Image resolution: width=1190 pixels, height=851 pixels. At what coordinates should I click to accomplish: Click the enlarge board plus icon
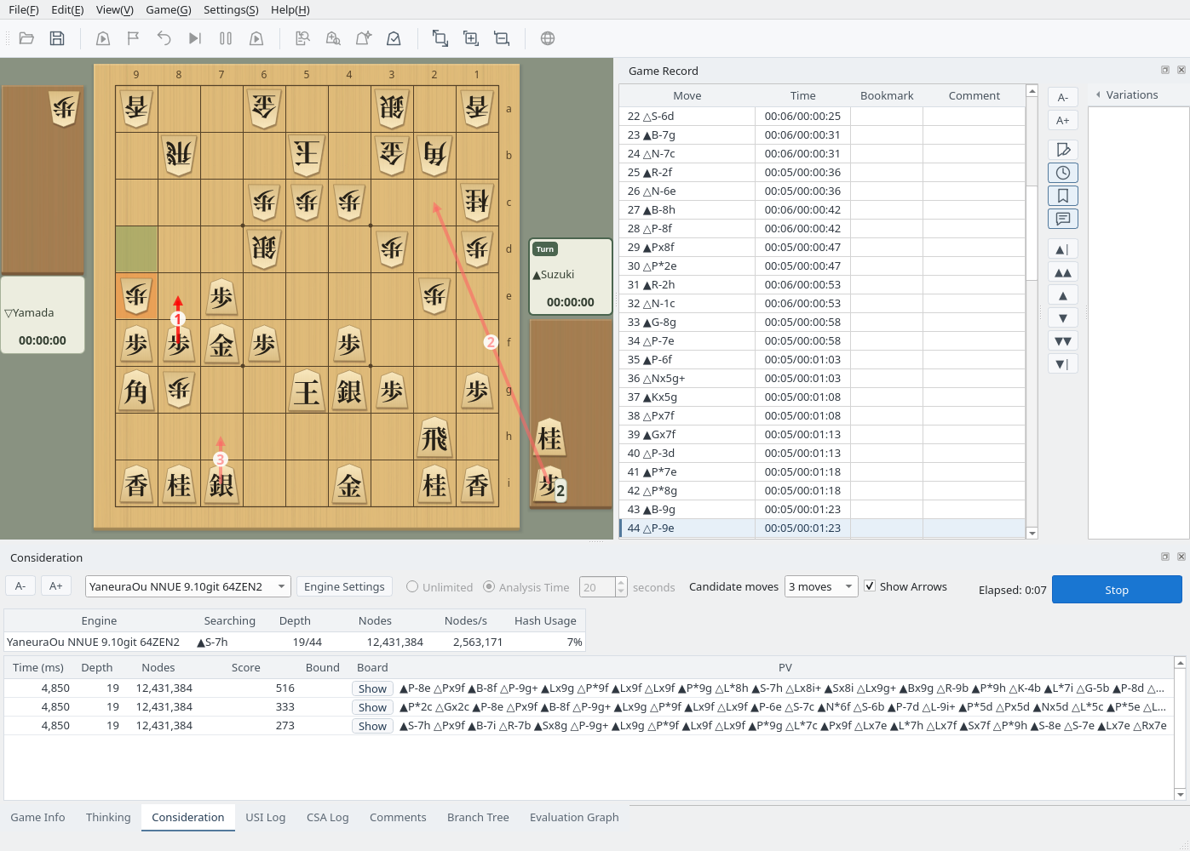coord(471,38)
